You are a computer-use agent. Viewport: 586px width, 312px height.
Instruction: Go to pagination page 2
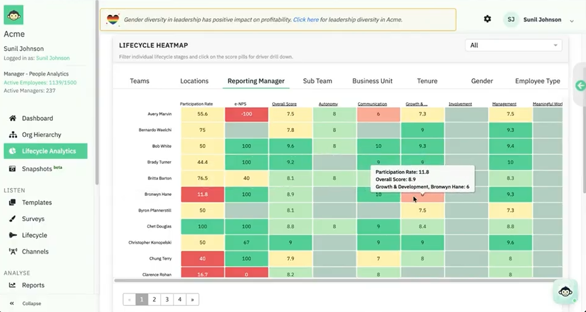[x=154, y=299]
